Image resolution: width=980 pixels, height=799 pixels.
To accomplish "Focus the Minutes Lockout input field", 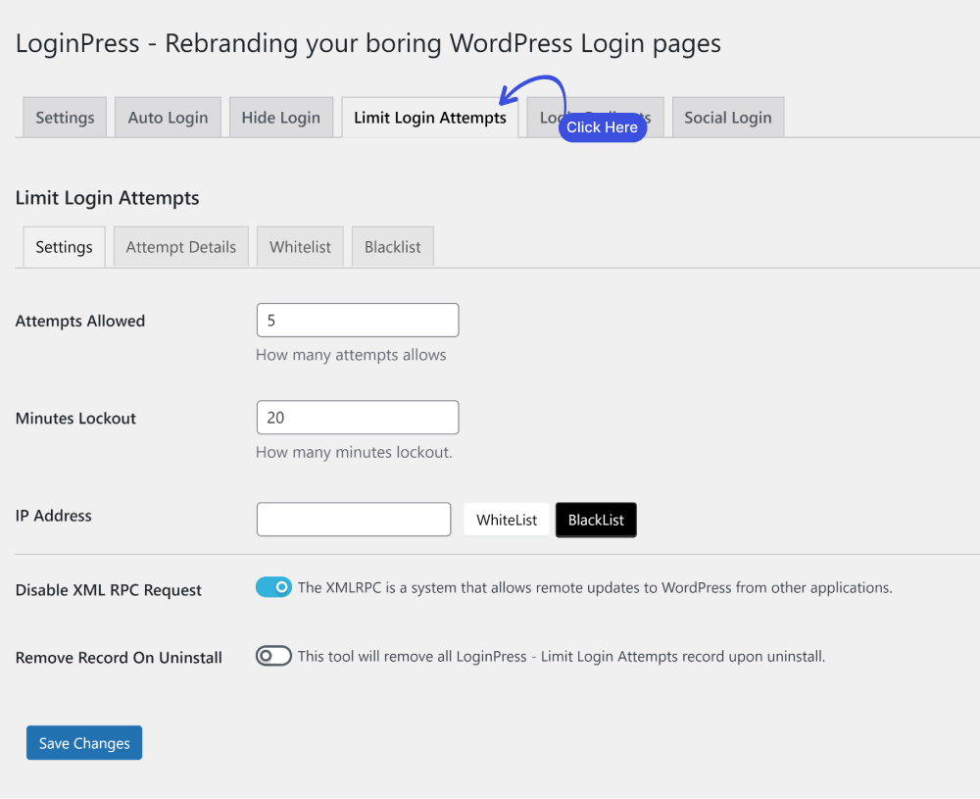I will coord(358,418).
